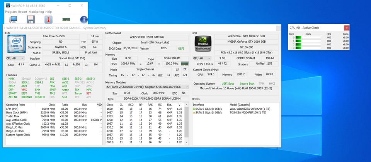The image size is (371, 162).
Task: Click the NVIDIA GeForce logo
Action: (203, 43)
